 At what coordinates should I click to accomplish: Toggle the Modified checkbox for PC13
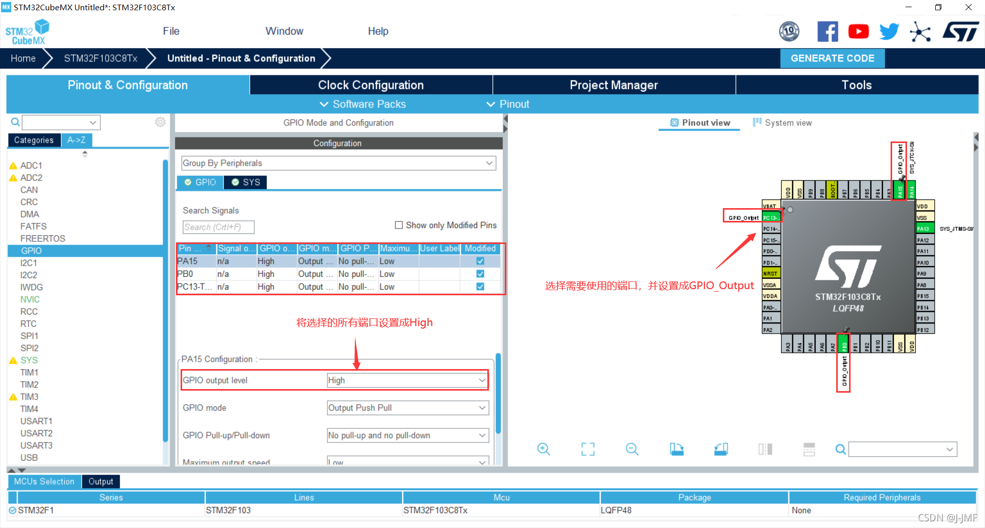[480, 287]
